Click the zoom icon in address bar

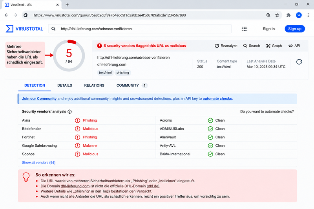[268, 15]
